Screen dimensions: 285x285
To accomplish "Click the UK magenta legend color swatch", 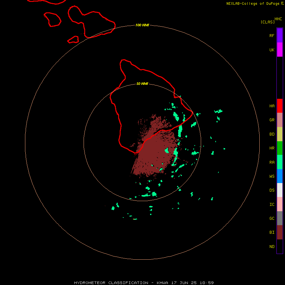I will pos(280,50).
